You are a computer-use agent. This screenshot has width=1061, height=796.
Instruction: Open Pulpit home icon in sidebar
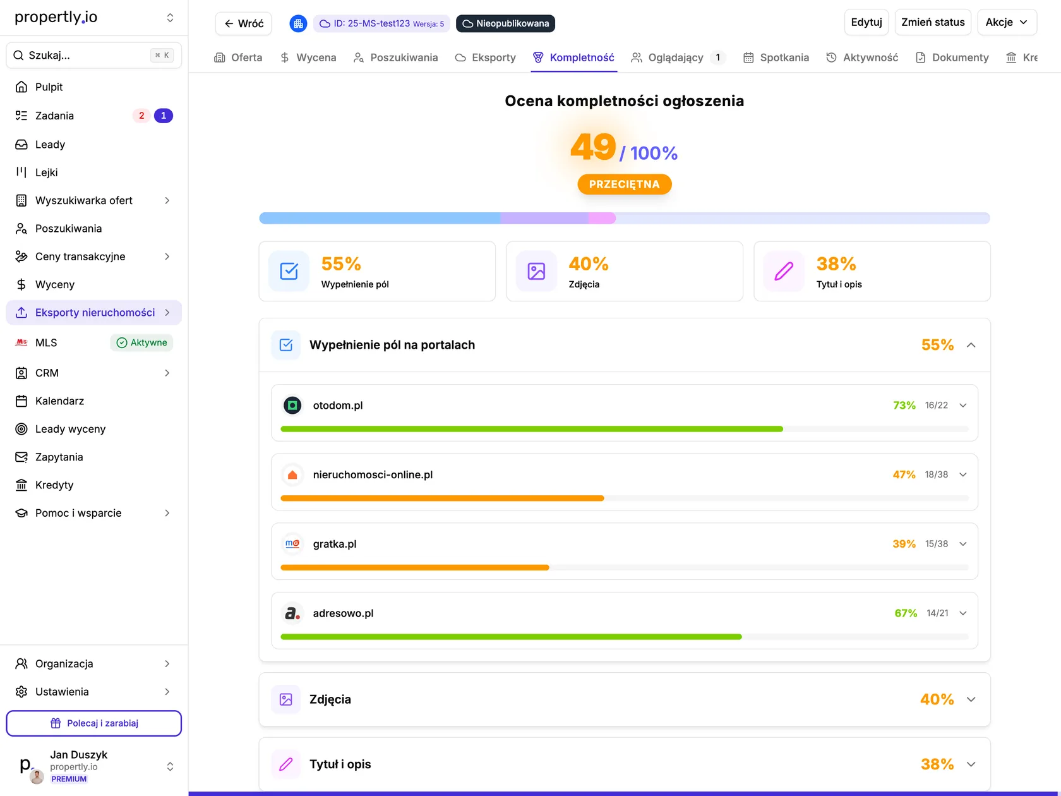21,87
